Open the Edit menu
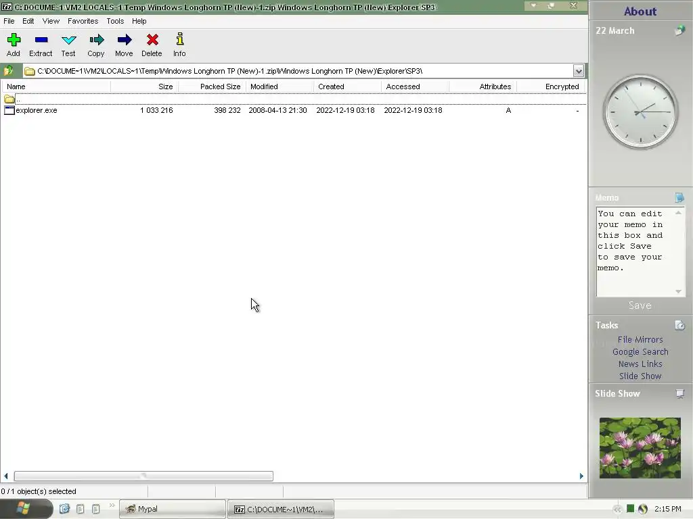The width and height of the screenshot is (693, 519). (x=28, y=21)
